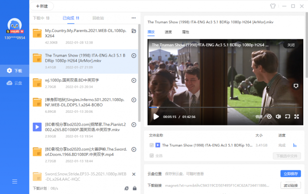This screenshot has width=308, height=194.
Task: Switch to the 属性 tab
Action: click(185, 32)
